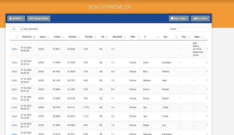234x135 pixels.
Task: Click sort icon of first unnamed column
Action: [16, 37]
